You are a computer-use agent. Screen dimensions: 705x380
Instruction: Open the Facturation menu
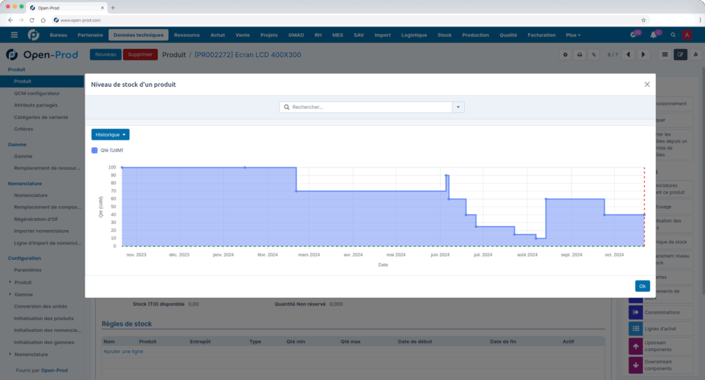(x=541, y=34)
